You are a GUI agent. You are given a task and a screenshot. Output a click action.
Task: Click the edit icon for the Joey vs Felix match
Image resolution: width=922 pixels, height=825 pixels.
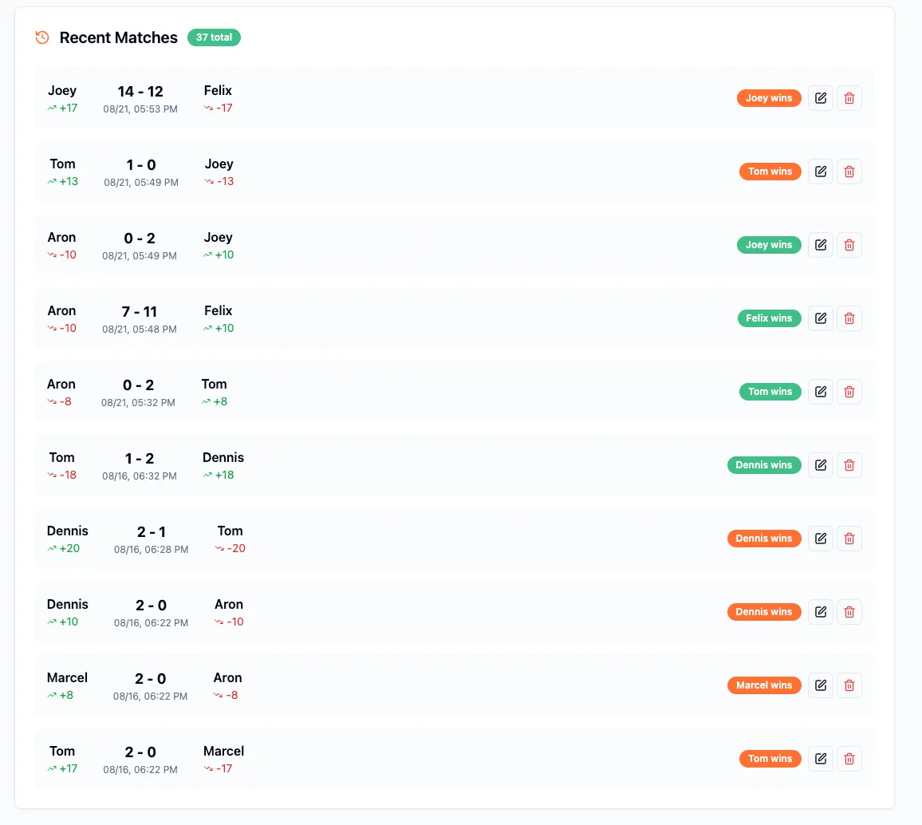(821, 97)
